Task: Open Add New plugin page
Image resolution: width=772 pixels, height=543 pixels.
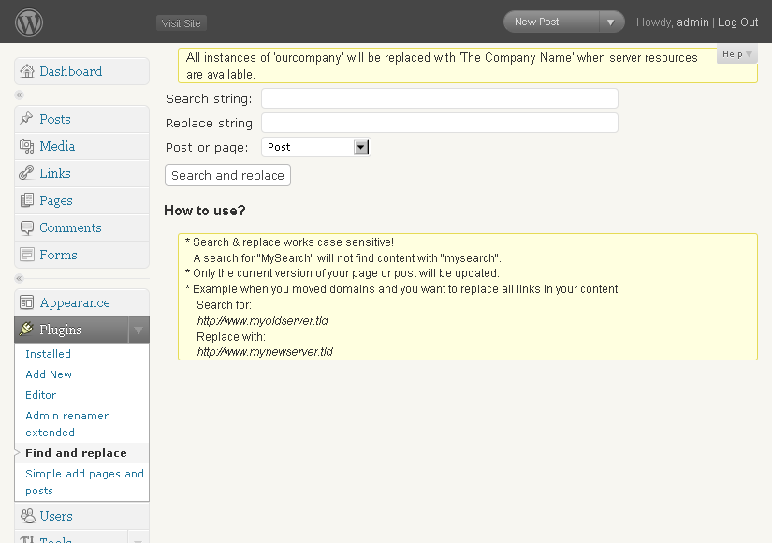Action: point(49,374)
